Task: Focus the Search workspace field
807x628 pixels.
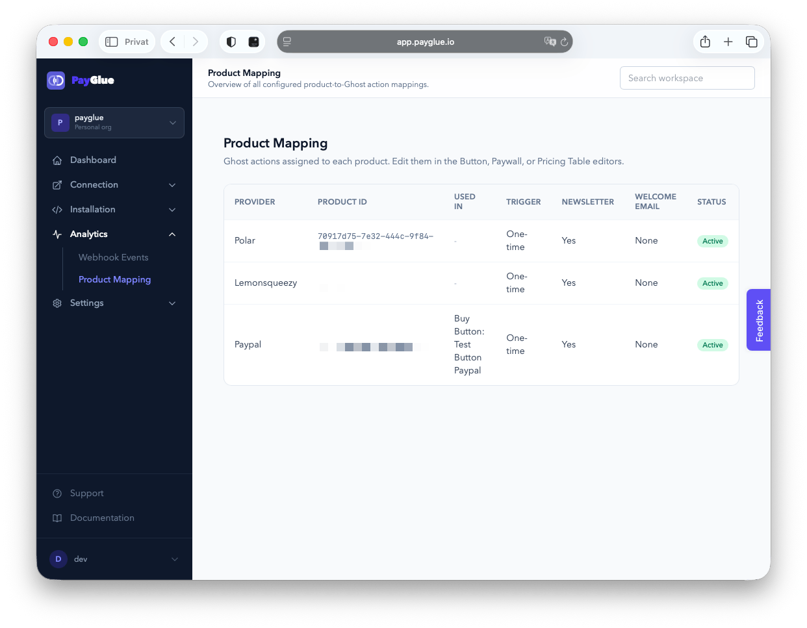Action: point(687,78)
